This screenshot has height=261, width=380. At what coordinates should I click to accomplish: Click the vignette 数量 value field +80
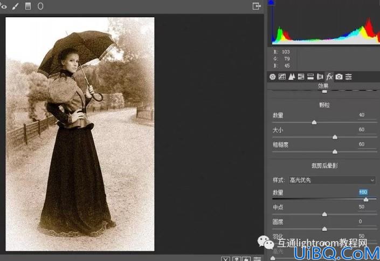click(367, 192)
